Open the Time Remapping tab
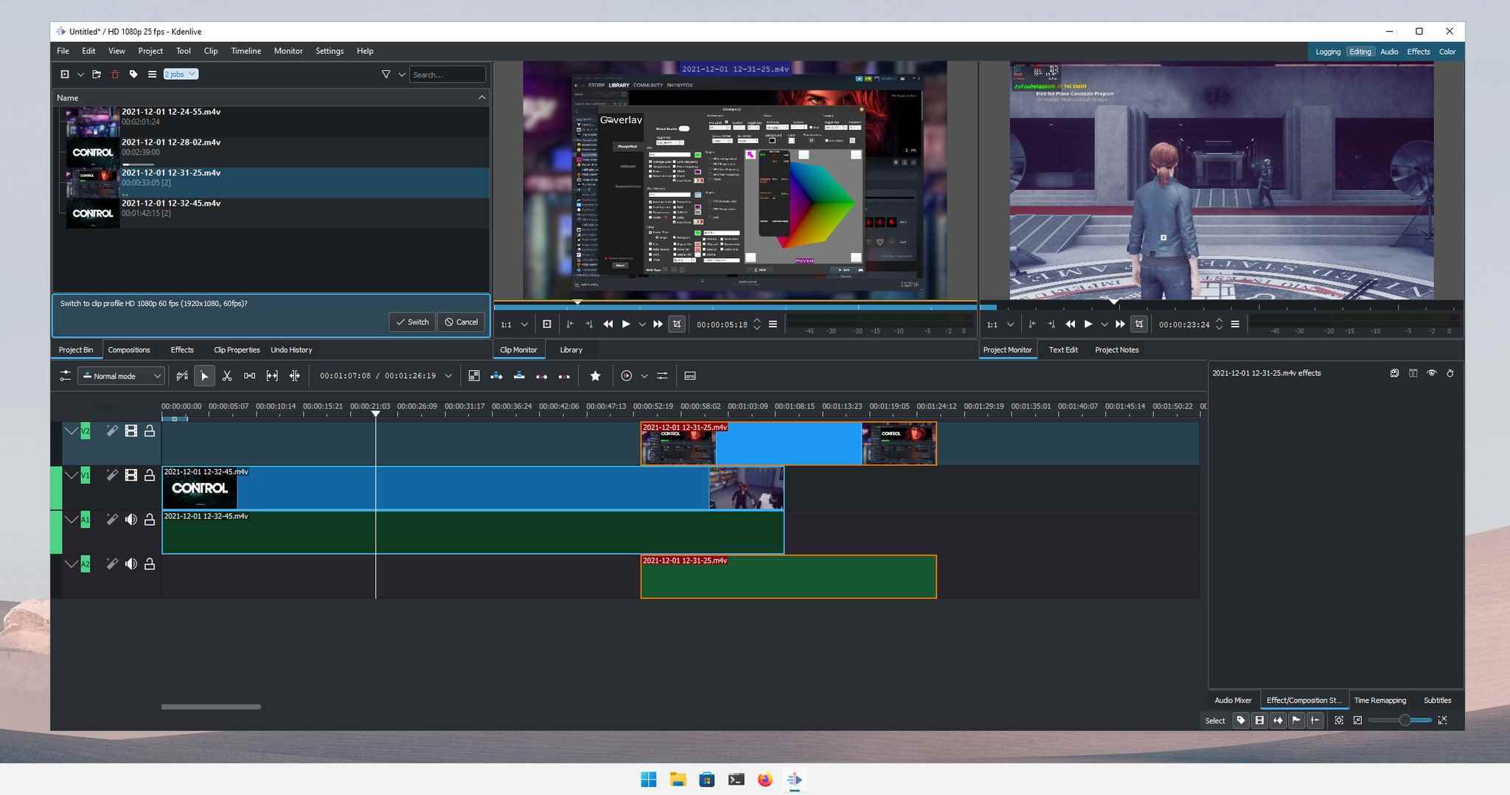Screen dimensions: 1510x795 pyautogui.click(x=1379, y=701)
